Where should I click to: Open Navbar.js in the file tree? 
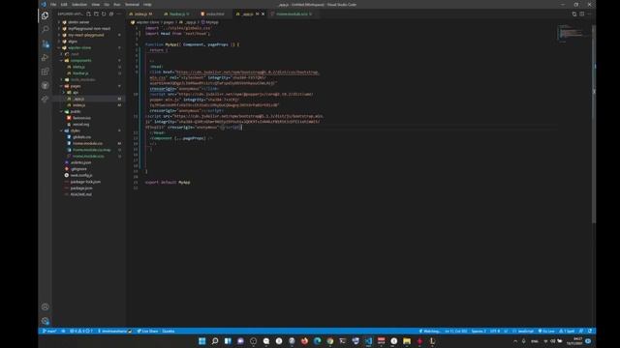tap(80, 73)
